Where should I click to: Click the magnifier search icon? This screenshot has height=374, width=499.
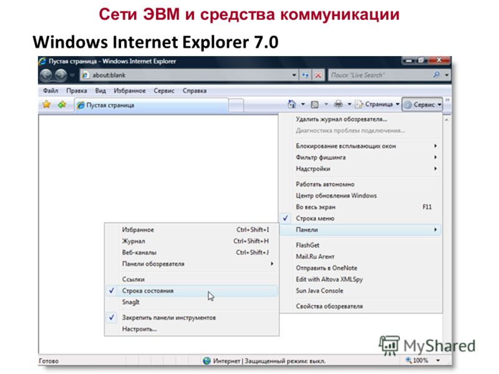pos(436,75)
